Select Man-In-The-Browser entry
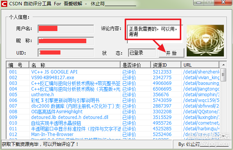 coord(52,134)
